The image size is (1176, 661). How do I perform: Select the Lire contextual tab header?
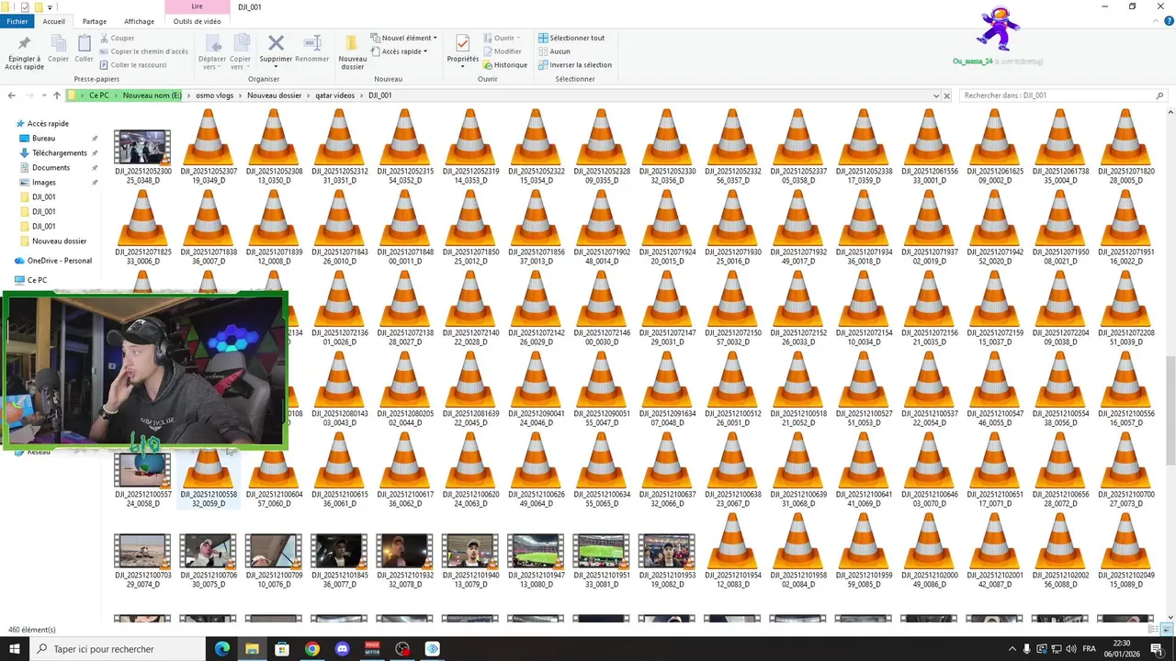197,6
